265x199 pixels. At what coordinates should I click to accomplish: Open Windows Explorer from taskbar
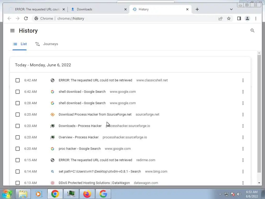(x=23, y=194)
